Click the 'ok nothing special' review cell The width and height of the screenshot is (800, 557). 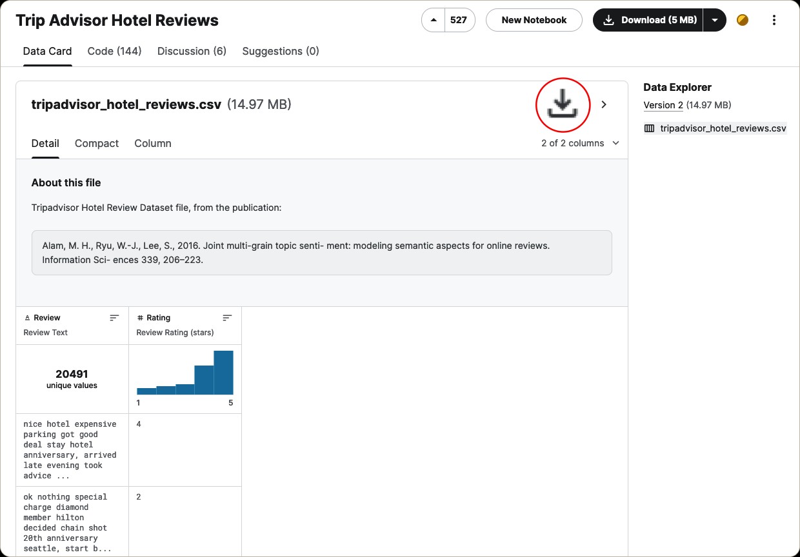coord(72,522)
